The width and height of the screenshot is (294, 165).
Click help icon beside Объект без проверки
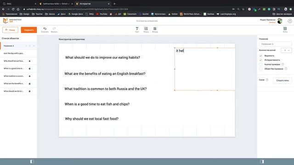tap(286, 69)
